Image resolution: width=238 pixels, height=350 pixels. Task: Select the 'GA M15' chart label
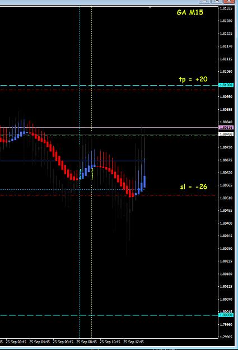pyautogui.click(x=190, y=12)
